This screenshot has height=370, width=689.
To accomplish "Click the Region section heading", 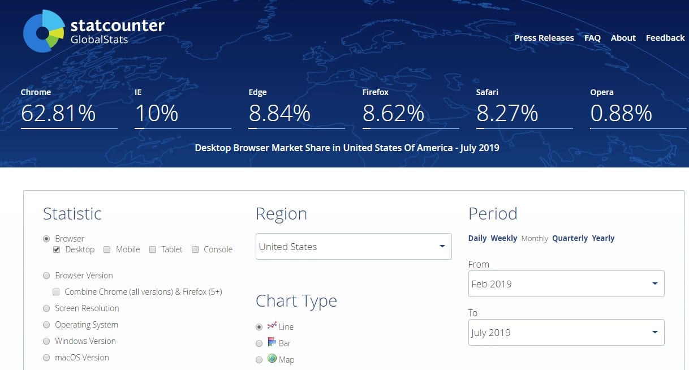I will [281, 214].
